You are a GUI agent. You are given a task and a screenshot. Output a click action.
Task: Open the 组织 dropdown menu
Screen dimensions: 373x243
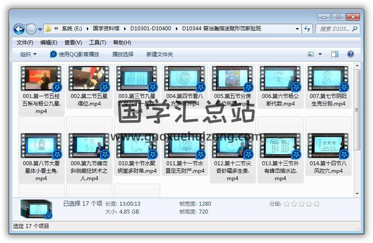click(28, 54)
